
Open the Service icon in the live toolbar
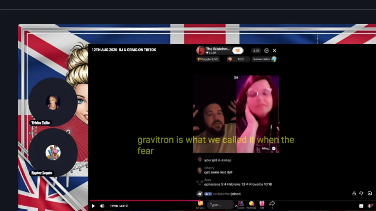coord(200,205)
